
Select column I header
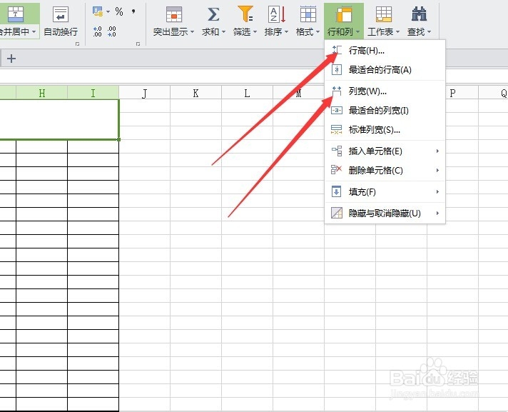(x=93, y=93)
